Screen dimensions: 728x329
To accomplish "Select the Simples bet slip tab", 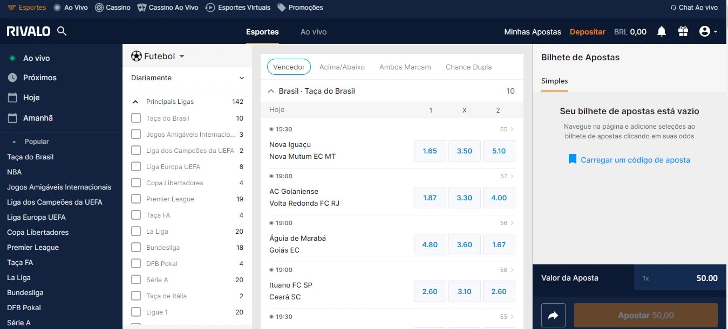I will click(555, 81).
